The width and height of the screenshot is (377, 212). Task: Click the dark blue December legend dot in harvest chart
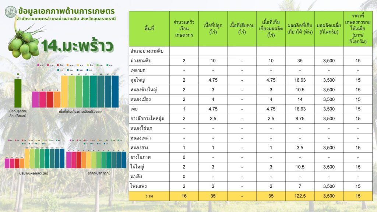(x=87, y=70)
